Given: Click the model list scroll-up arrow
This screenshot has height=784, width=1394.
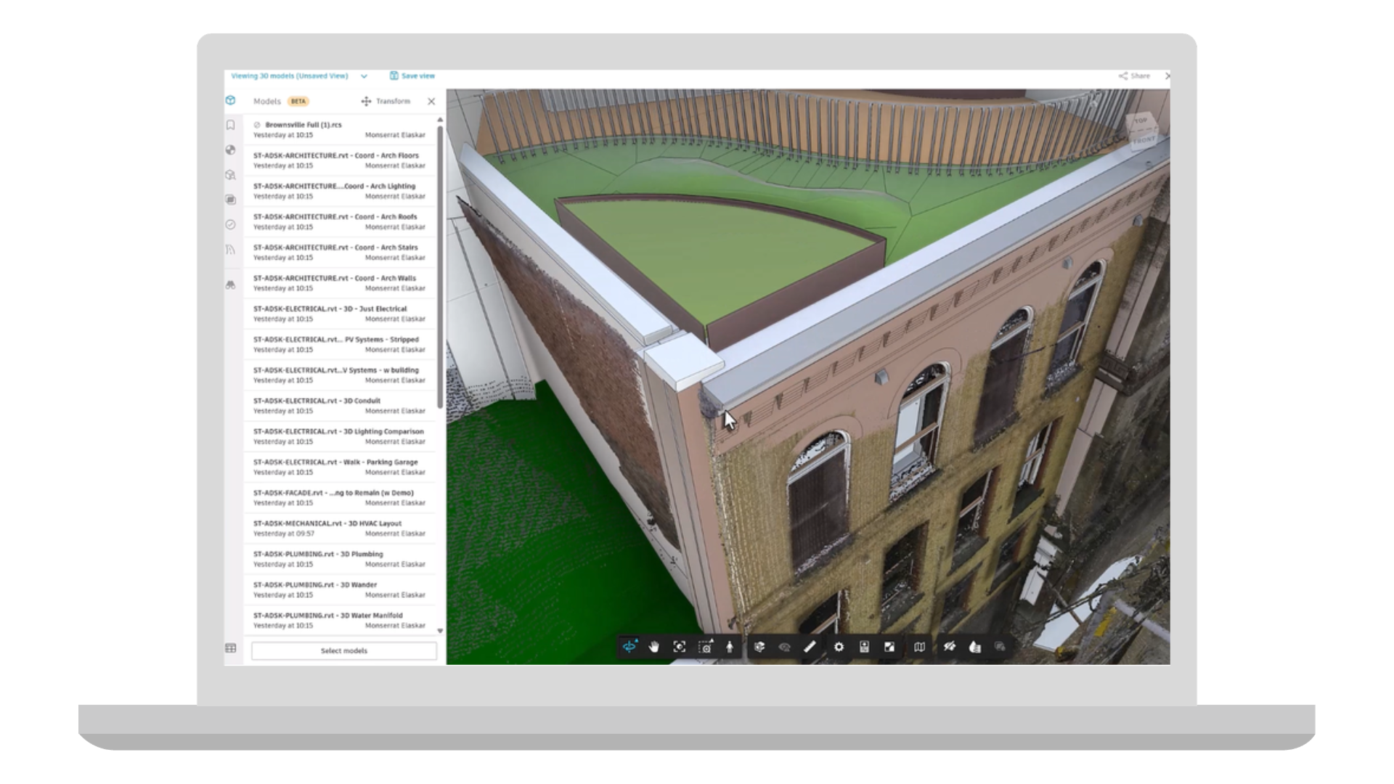Looking at the screenshot, I should click(440, 120).
